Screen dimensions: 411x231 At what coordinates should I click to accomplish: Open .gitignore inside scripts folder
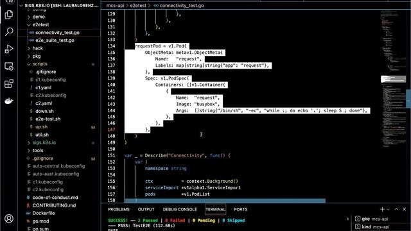click(x=59, y=72)
